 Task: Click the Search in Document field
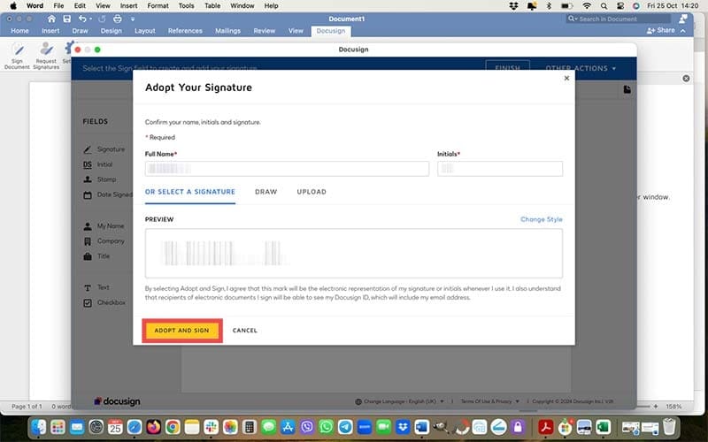(x=618, y=19)
